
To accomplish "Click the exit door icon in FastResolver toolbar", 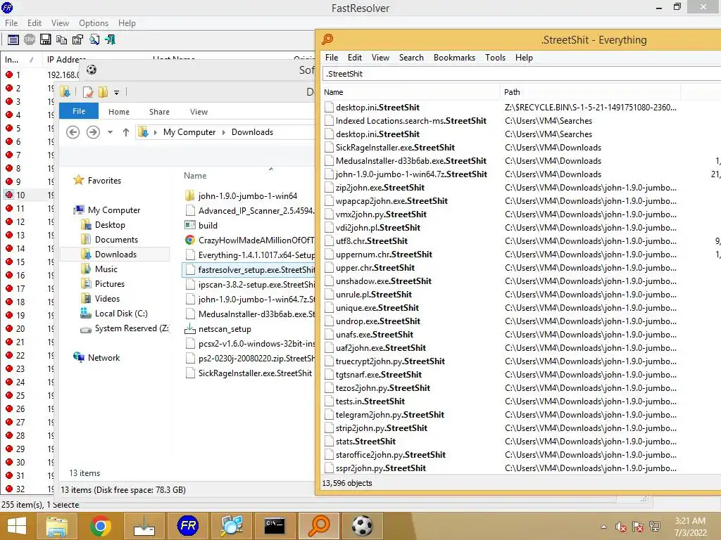I will click(x=111, y=39).
